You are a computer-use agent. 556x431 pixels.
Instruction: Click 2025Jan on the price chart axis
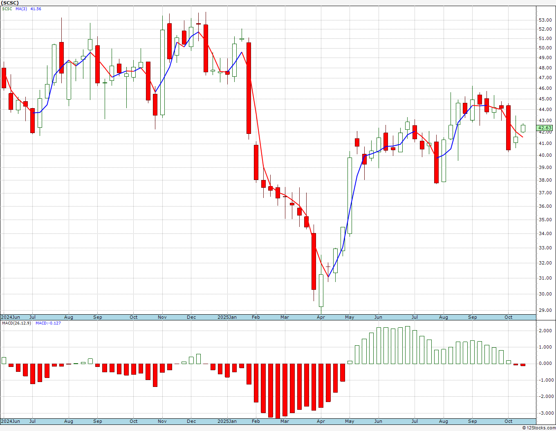(x=227, y=317)
